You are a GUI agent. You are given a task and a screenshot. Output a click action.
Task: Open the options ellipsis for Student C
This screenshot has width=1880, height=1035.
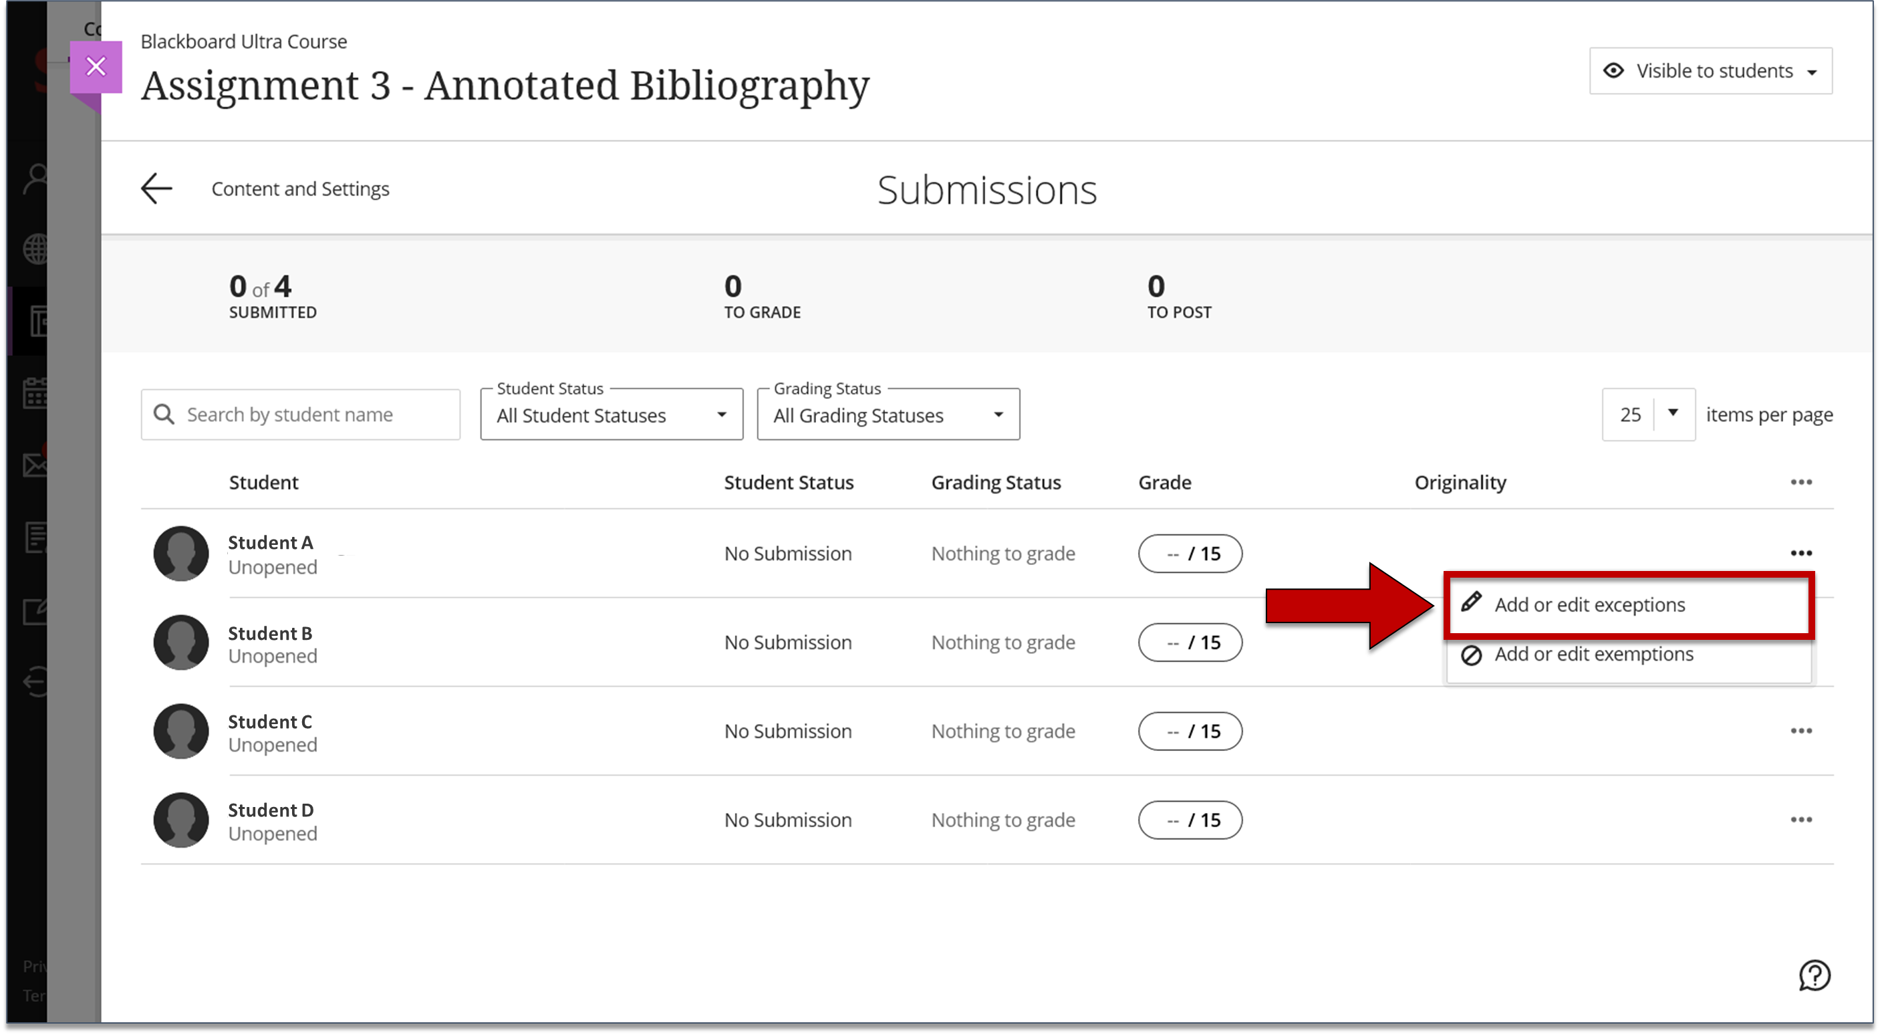[x=1802, y=730]
